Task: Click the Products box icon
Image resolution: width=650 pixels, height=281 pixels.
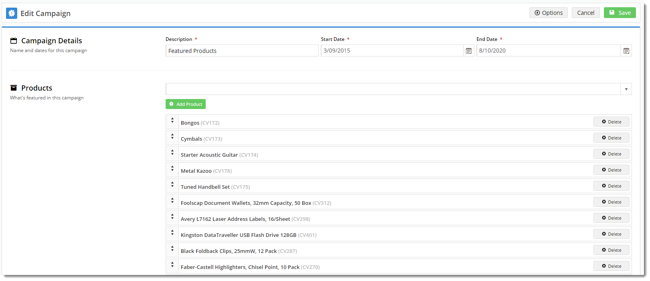Action: pos(14,88)
